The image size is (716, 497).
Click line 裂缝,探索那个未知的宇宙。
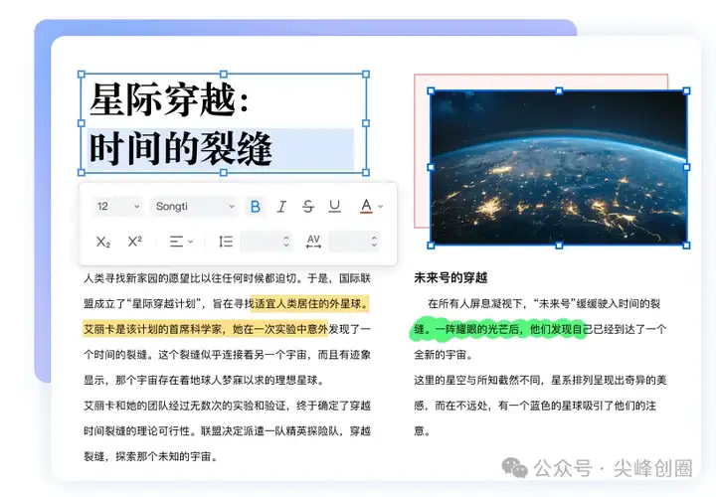150,456
